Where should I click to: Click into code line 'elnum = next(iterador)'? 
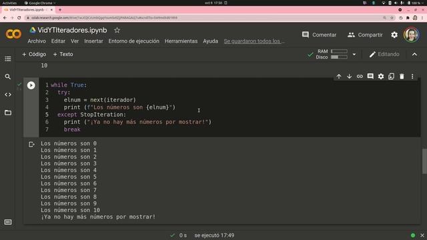tap(99, 100)
